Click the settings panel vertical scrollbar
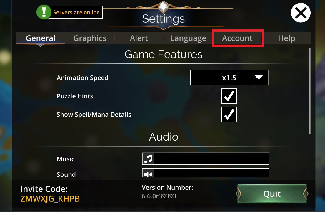Screen dimensions: 325x212 click(x=310, y=91)
